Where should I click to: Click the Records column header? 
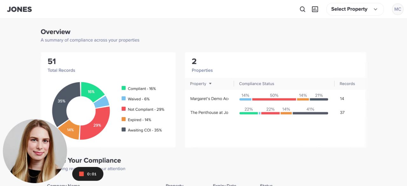click(x=347, y=84)
